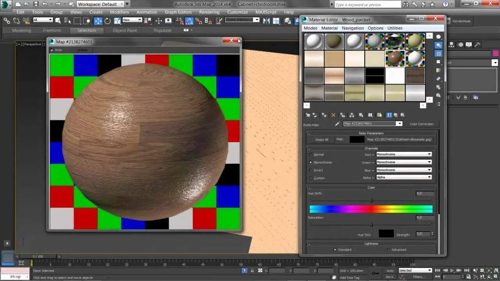Screen dimensions: 500x281
Task: Open the Utilities menu in Material Editor
Action: click(x=395, y=28)
